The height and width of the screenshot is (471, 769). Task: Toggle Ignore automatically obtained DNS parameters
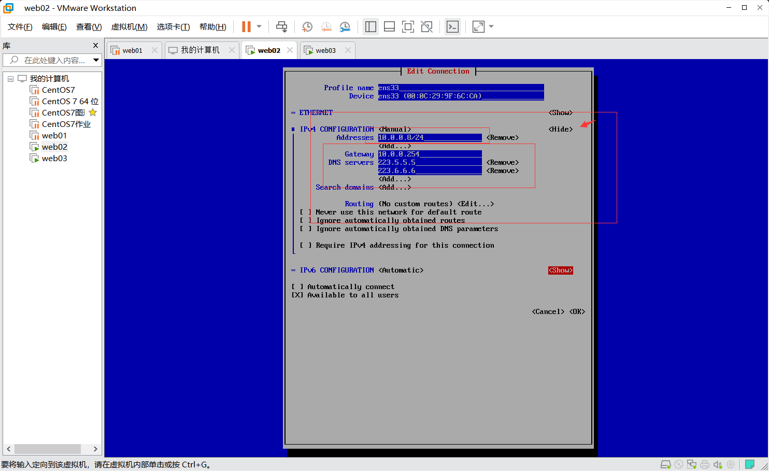[306, 229]
